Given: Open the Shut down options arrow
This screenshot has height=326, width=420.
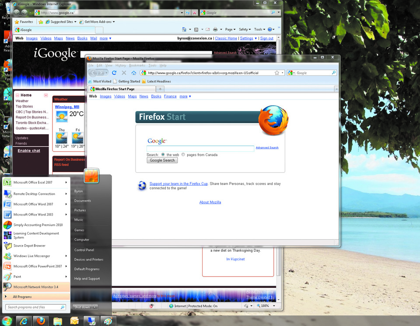Looking at the screenshot, I should [95, 307].
